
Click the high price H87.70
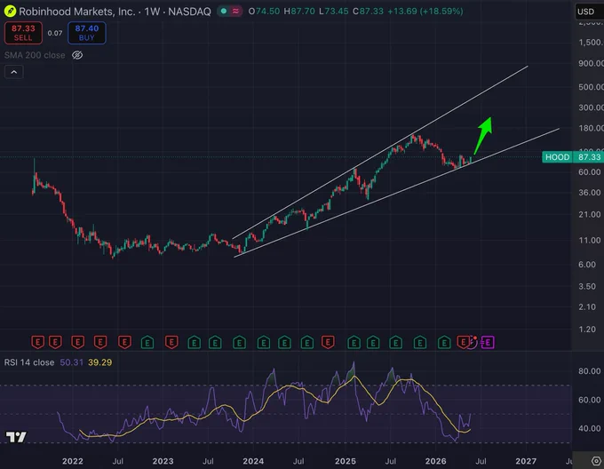tap(299, 12)
